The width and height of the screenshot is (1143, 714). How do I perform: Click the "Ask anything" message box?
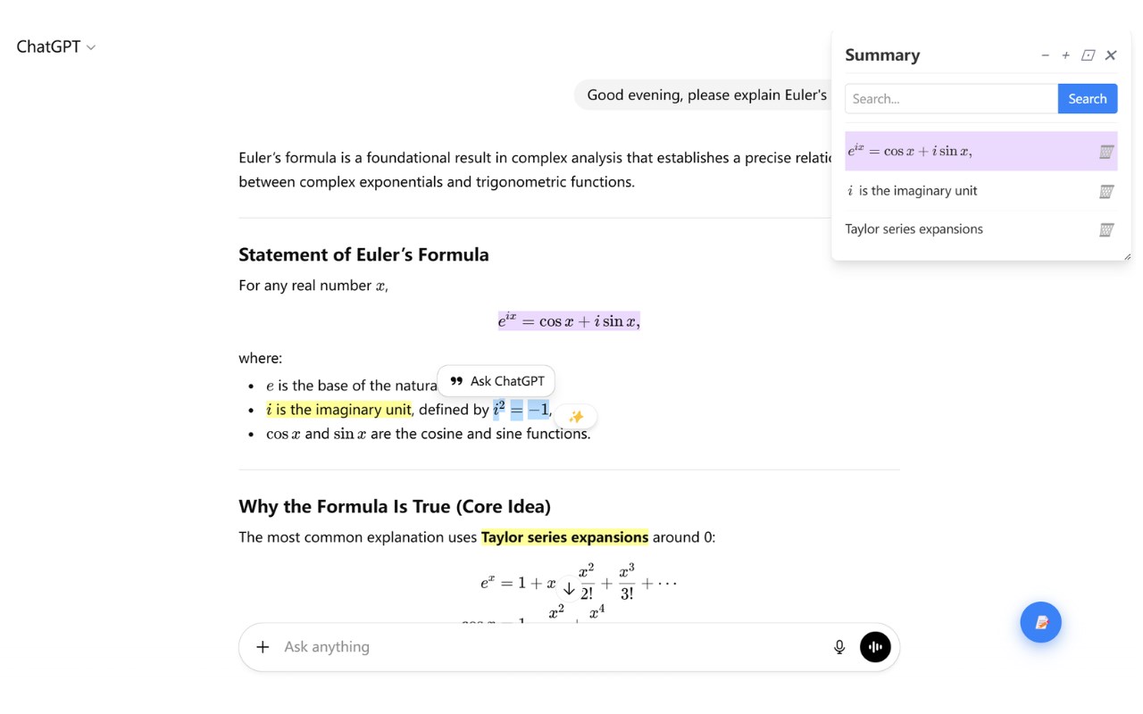pos(545,647)
